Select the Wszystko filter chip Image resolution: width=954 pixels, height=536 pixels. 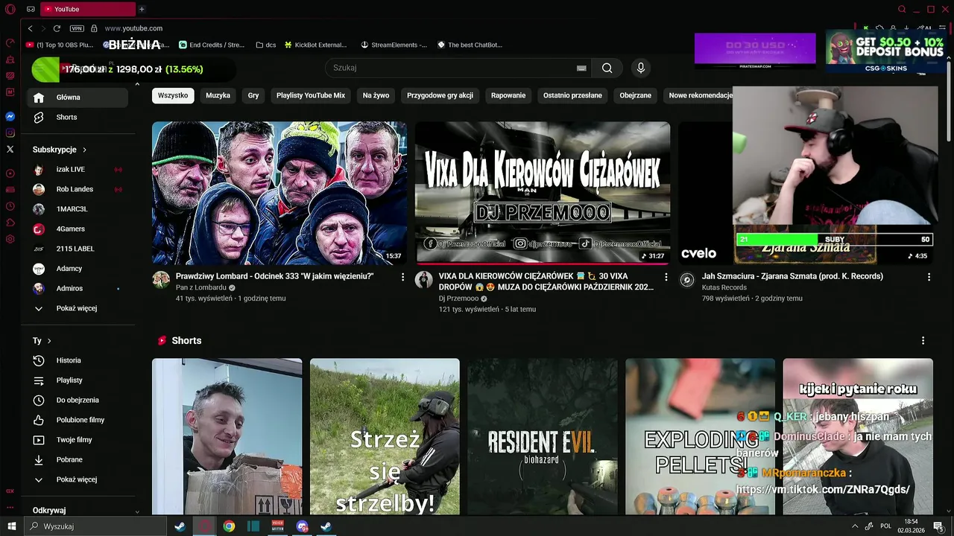173,95
